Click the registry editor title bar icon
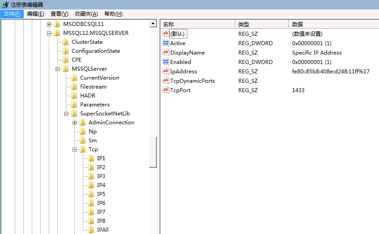 click(x=4, y=4)
